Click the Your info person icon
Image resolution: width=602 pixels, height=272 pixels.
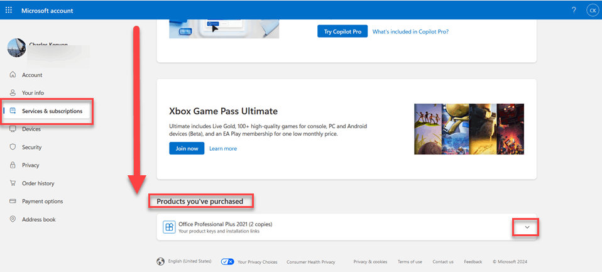click(x=13, y=93)
